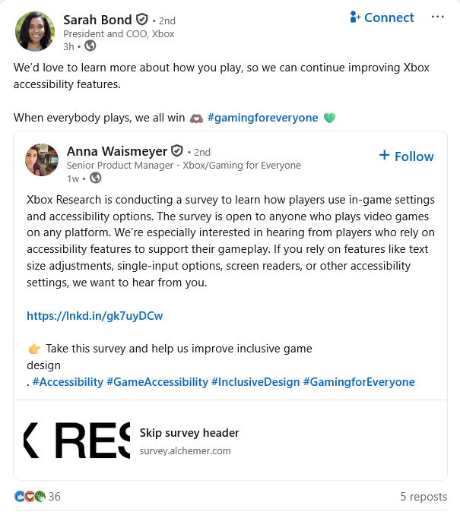The height and width of the screenshot is (515, 460).
Task: Click the survey preview thumbnail image
Action: (76, 441)
